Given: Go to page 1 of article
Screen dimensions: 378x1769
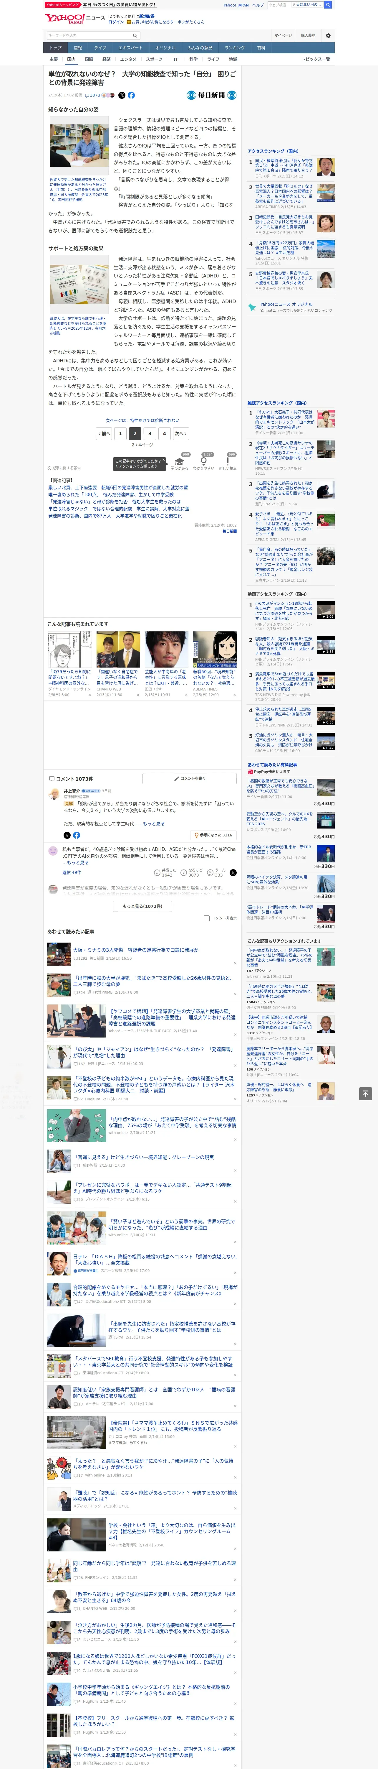Looking at the screenshot, I should 120,433.
